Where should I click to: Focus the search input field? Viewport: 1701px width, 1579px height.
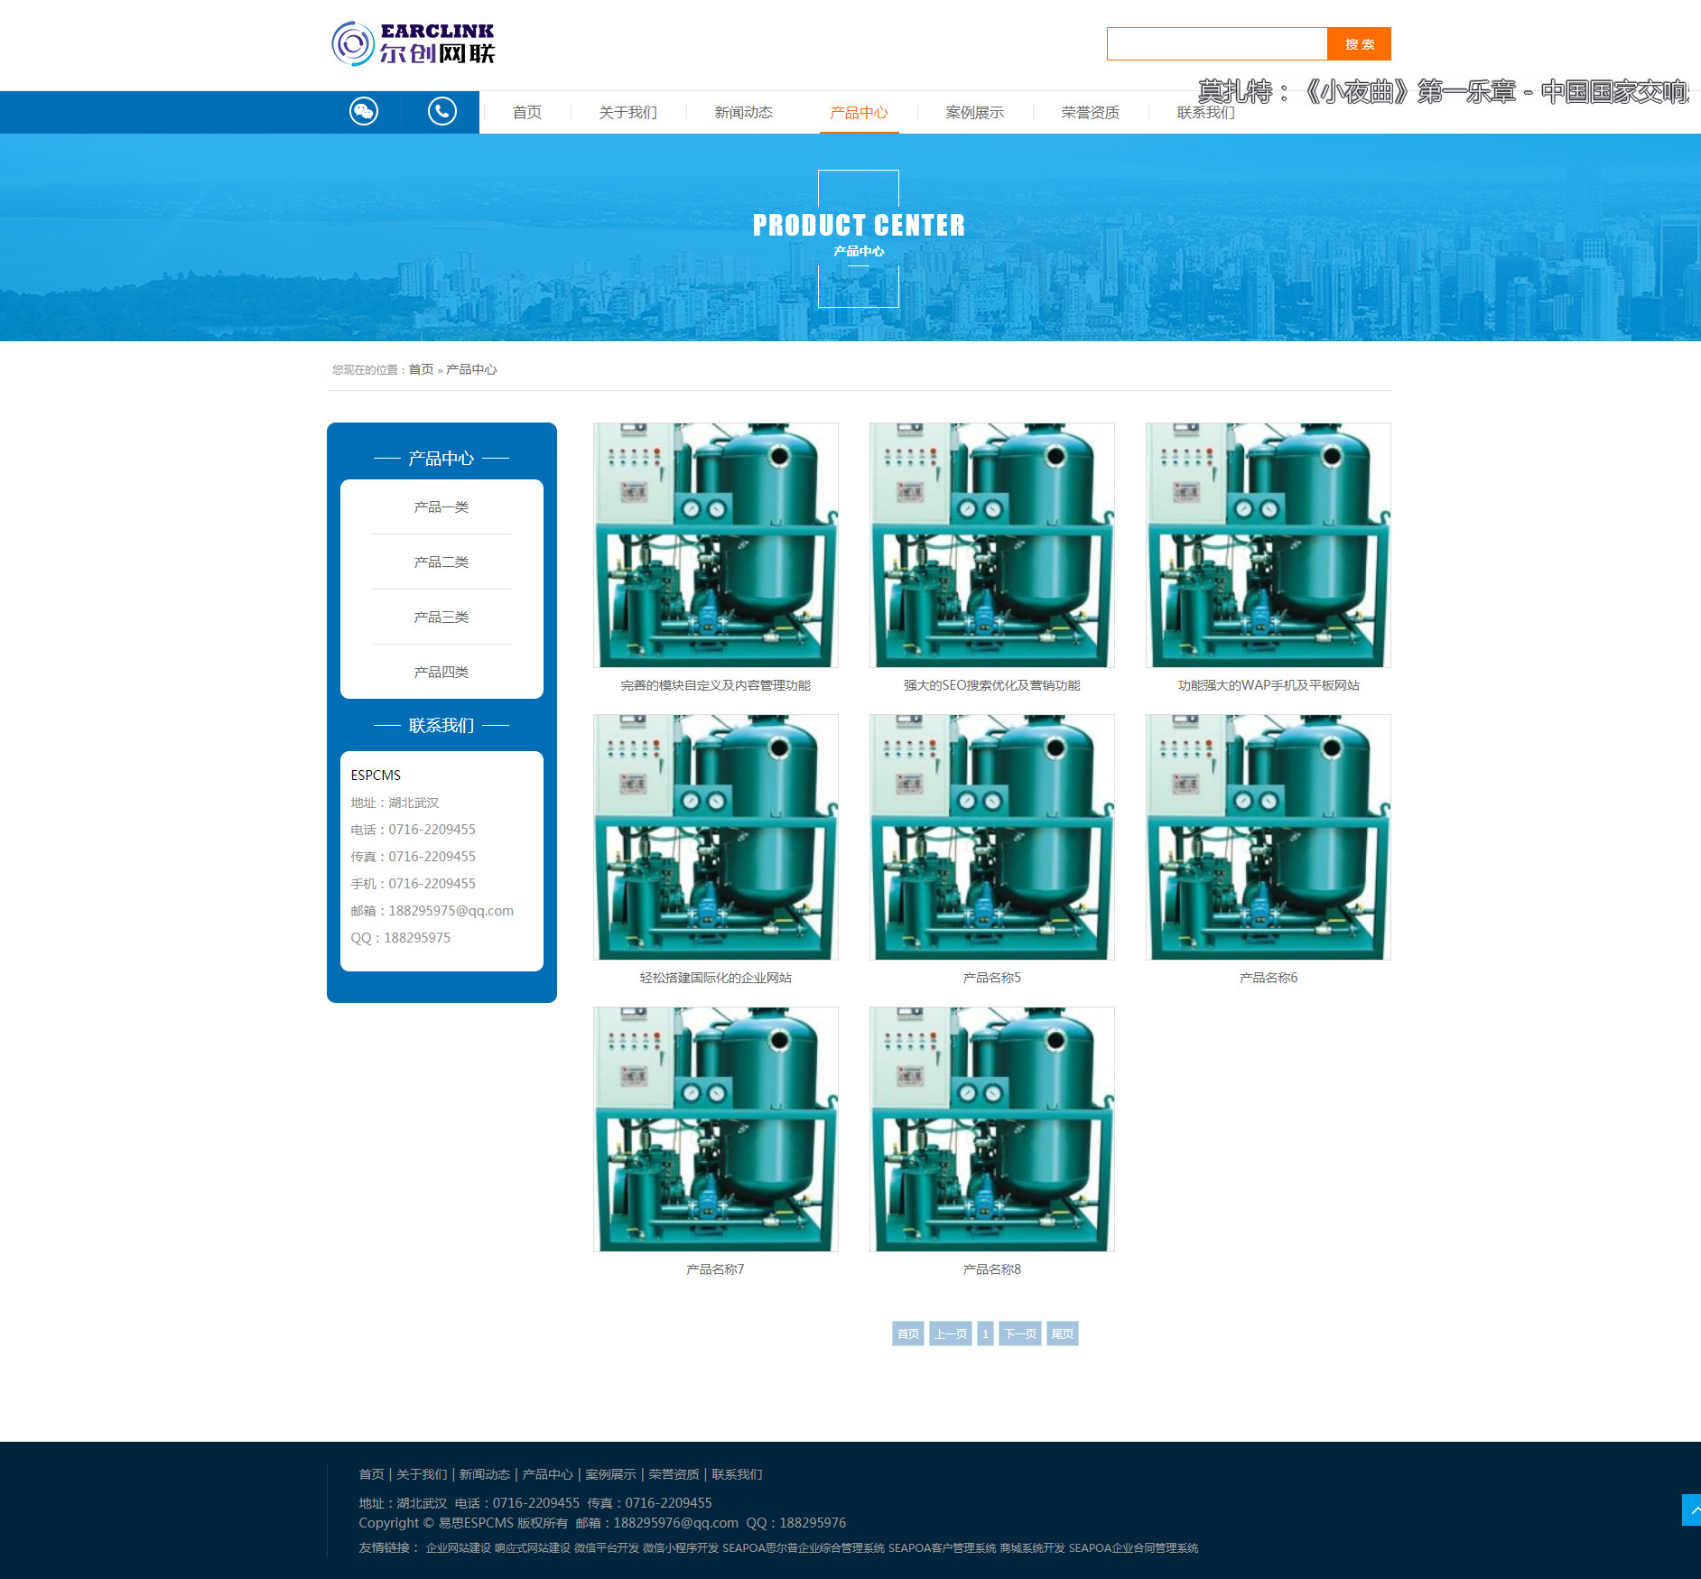click(x=1216, y=44)
